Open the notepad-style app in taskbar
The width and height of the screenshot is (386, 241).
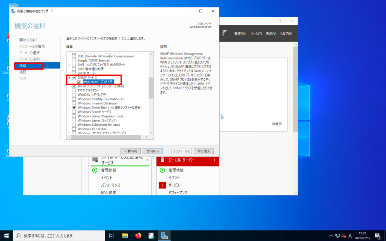pos(151,236)
